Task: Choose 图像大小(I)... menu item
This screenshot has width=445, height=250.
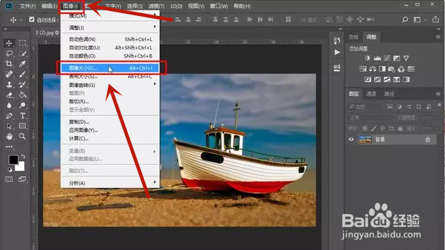Action: (110, 68)
